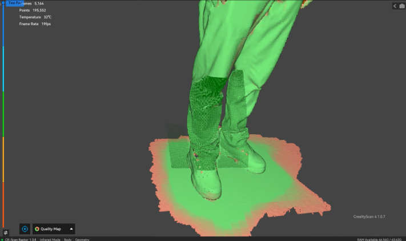Click the Too Far distance label
Viewport: 406px width, 241px height.
[x=15, y=3]
